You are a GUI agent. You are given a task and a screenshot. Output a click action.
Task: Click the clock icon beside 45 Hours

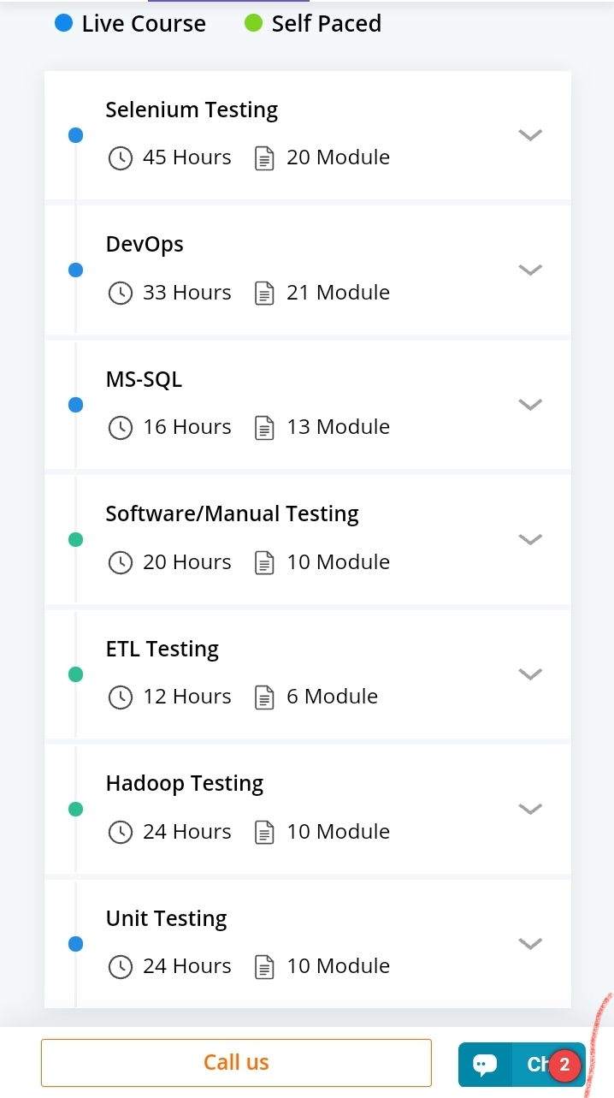coord(121,158)
